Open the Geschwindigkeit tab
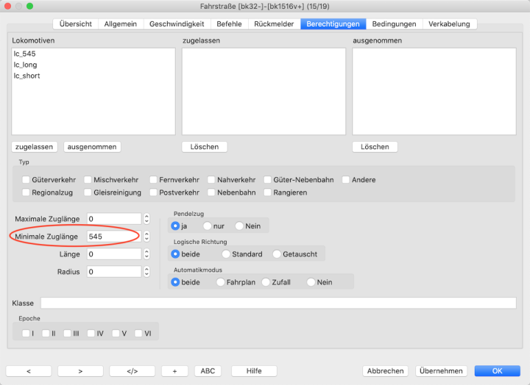530x385 pixels. pos(177,24)
